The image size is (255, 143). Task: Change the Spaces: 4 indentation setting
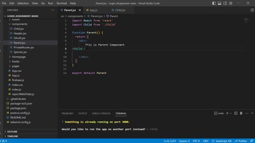(184, 141)
